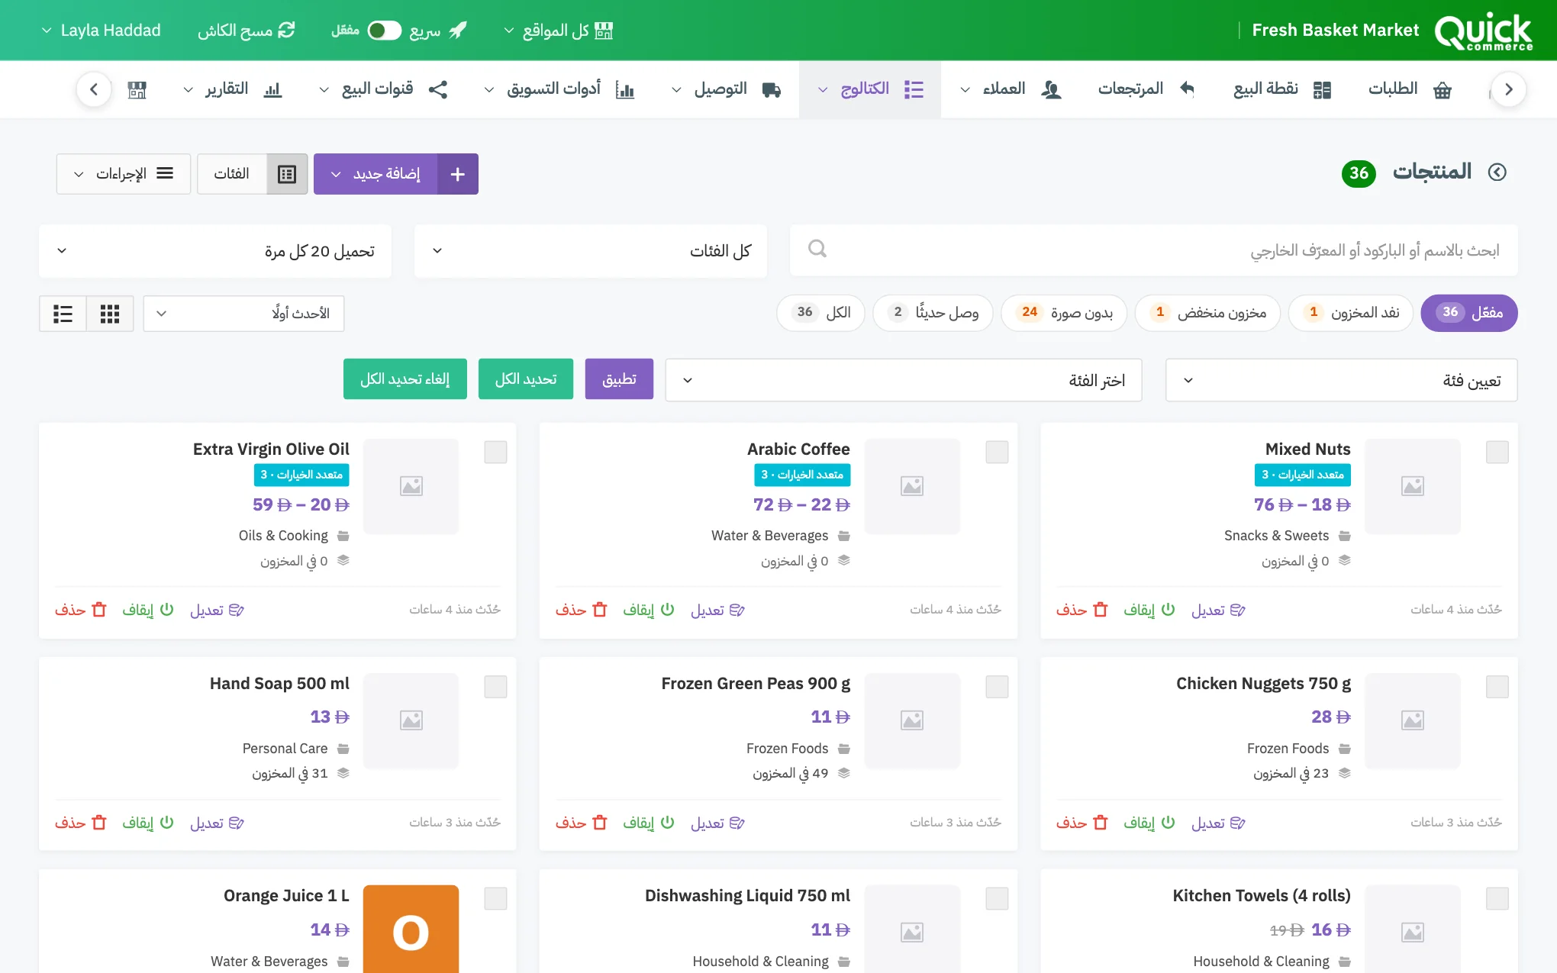The image size is (1557, 973).
Task: Switch to list view icon
Action: (63, 314)
